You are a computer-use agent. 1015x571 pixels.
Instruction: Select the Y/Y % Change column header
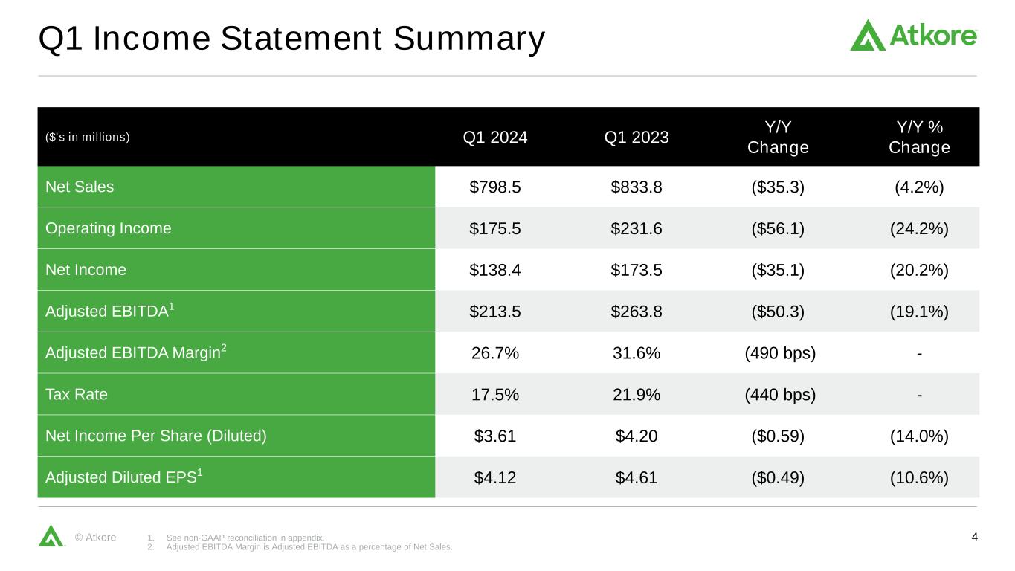pos(919,138)
